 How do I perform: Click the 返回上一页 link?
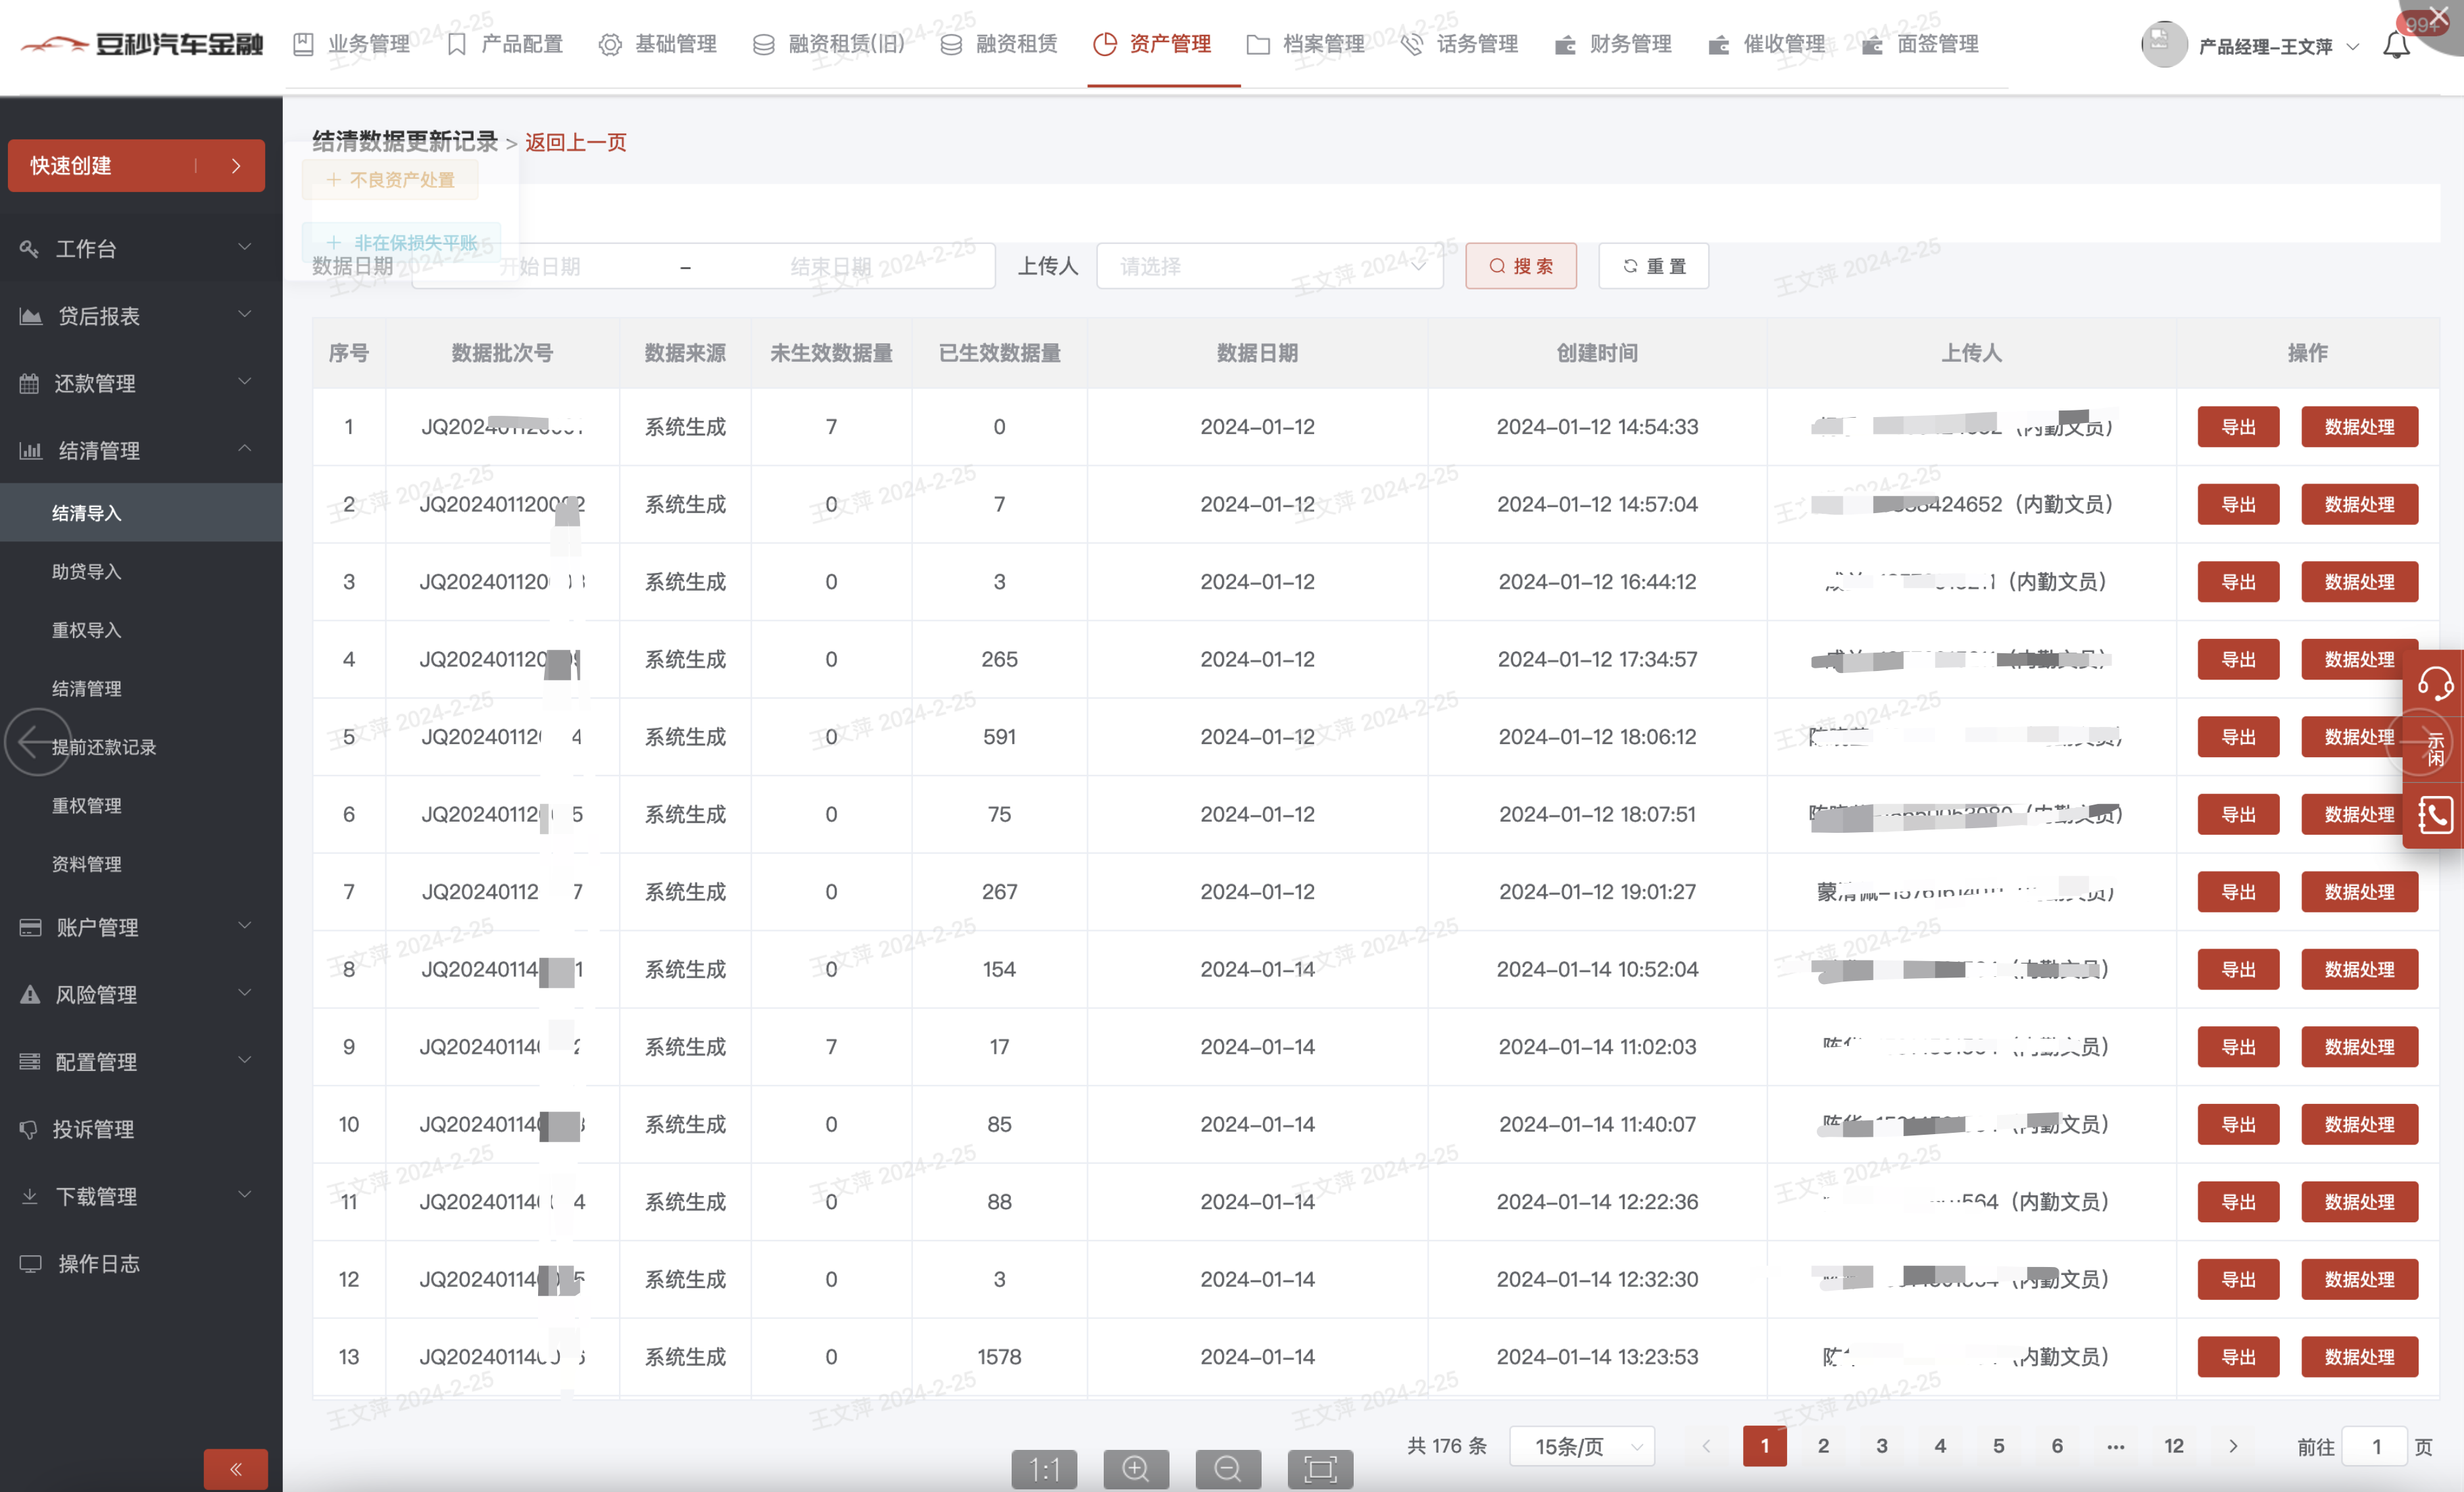coord(575,142)
